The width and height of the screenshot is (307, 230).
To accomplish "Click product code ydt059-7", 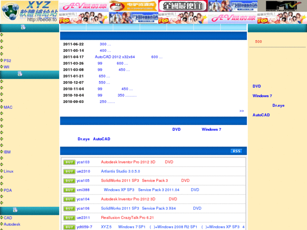I will point(84,227).
